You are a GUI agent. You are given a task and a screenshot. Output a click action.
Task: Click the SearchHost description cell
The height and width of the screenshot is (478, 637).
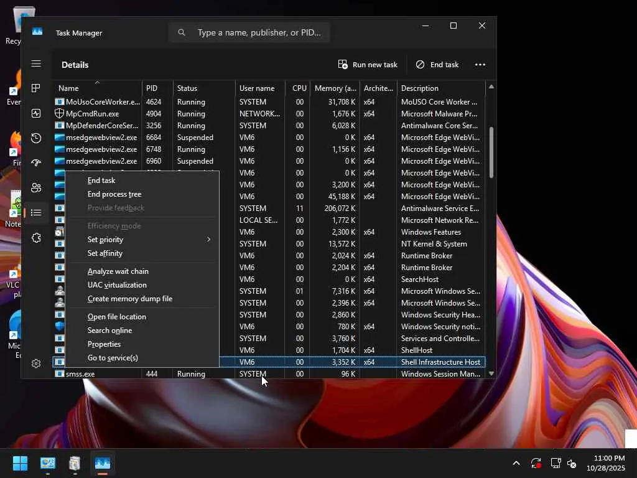click(420, 279)
